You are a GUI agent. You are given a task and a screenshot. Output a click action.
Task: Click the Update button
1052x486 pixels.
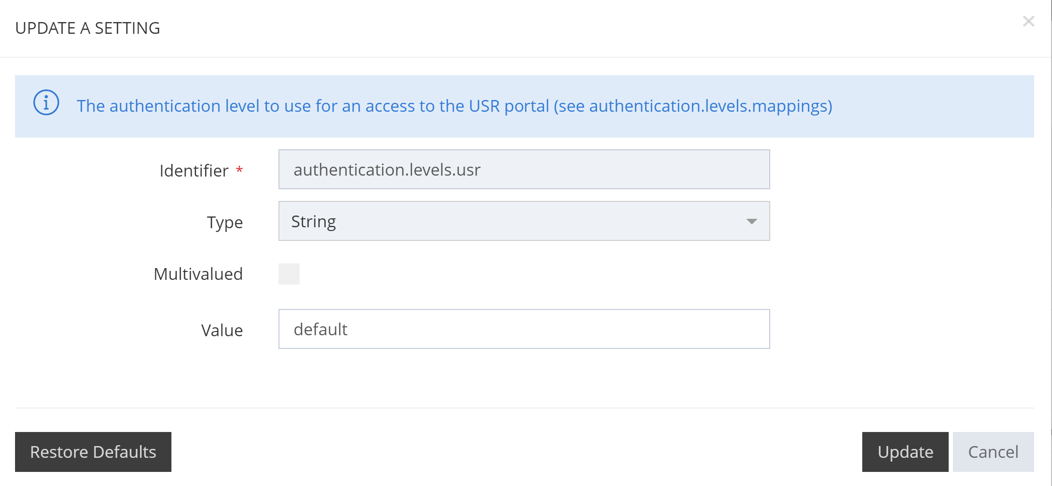pos(905,452)
